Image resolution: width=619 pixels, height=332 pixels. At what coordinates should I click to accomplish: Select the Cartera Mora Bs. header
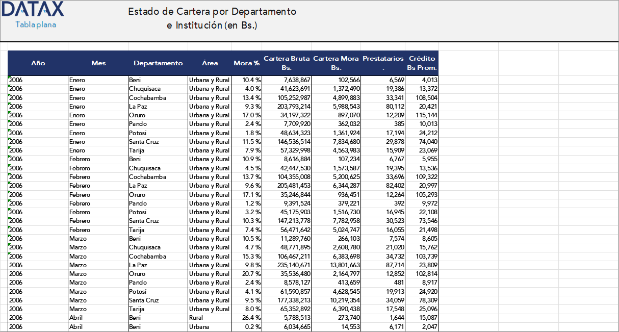pos(336,63)
